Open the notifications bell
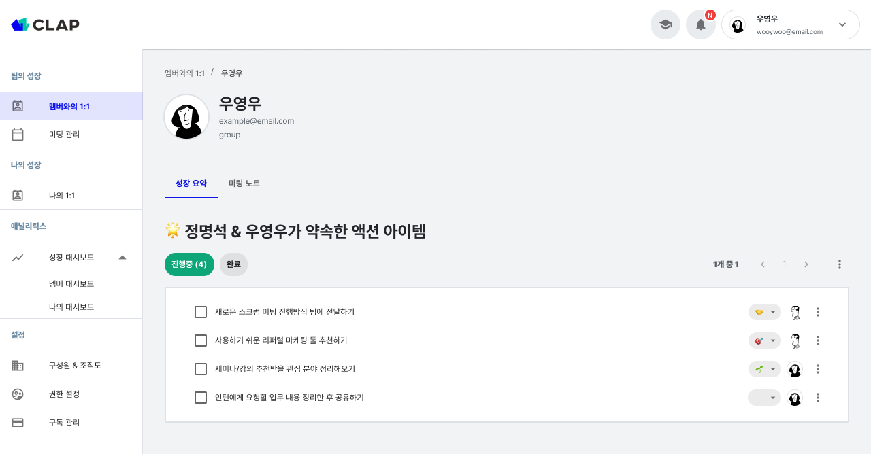The height and width of the screenshot is (454, 871). pyautogui.click(x=700, y=24)
